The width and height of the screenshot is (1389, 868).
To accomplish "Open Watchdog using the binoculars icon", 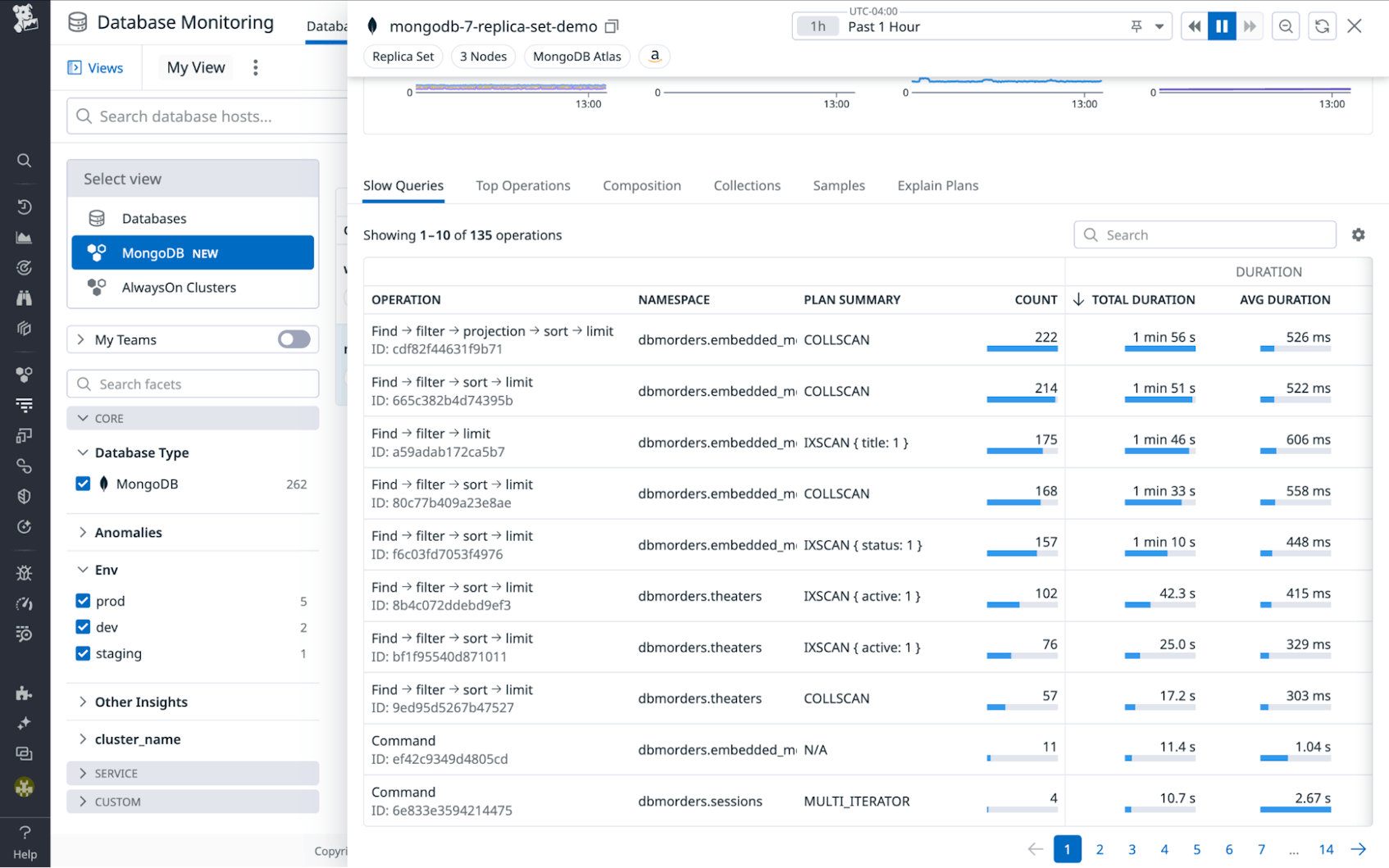I will click(x=25, y=298).
